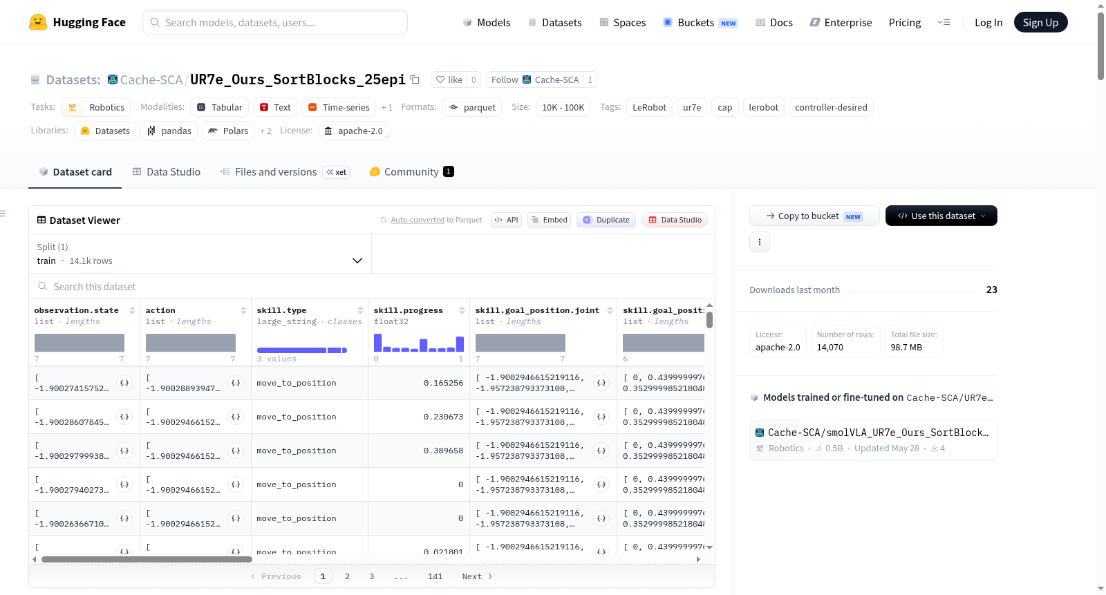Open API access button
This screenshot has width=1106, height=595.
click(506, 220)
